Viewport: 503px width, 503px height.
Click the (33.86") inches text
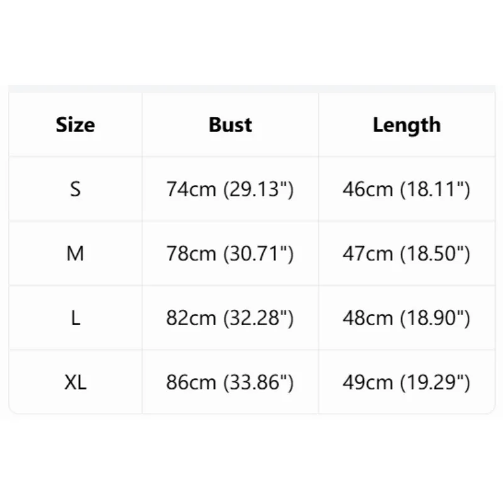[258, 383]
